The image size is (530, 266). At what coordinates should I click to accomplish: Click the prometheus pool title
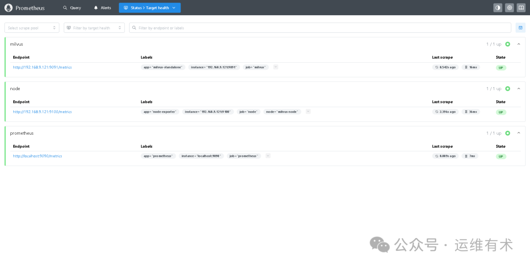(x=22, y=133)
